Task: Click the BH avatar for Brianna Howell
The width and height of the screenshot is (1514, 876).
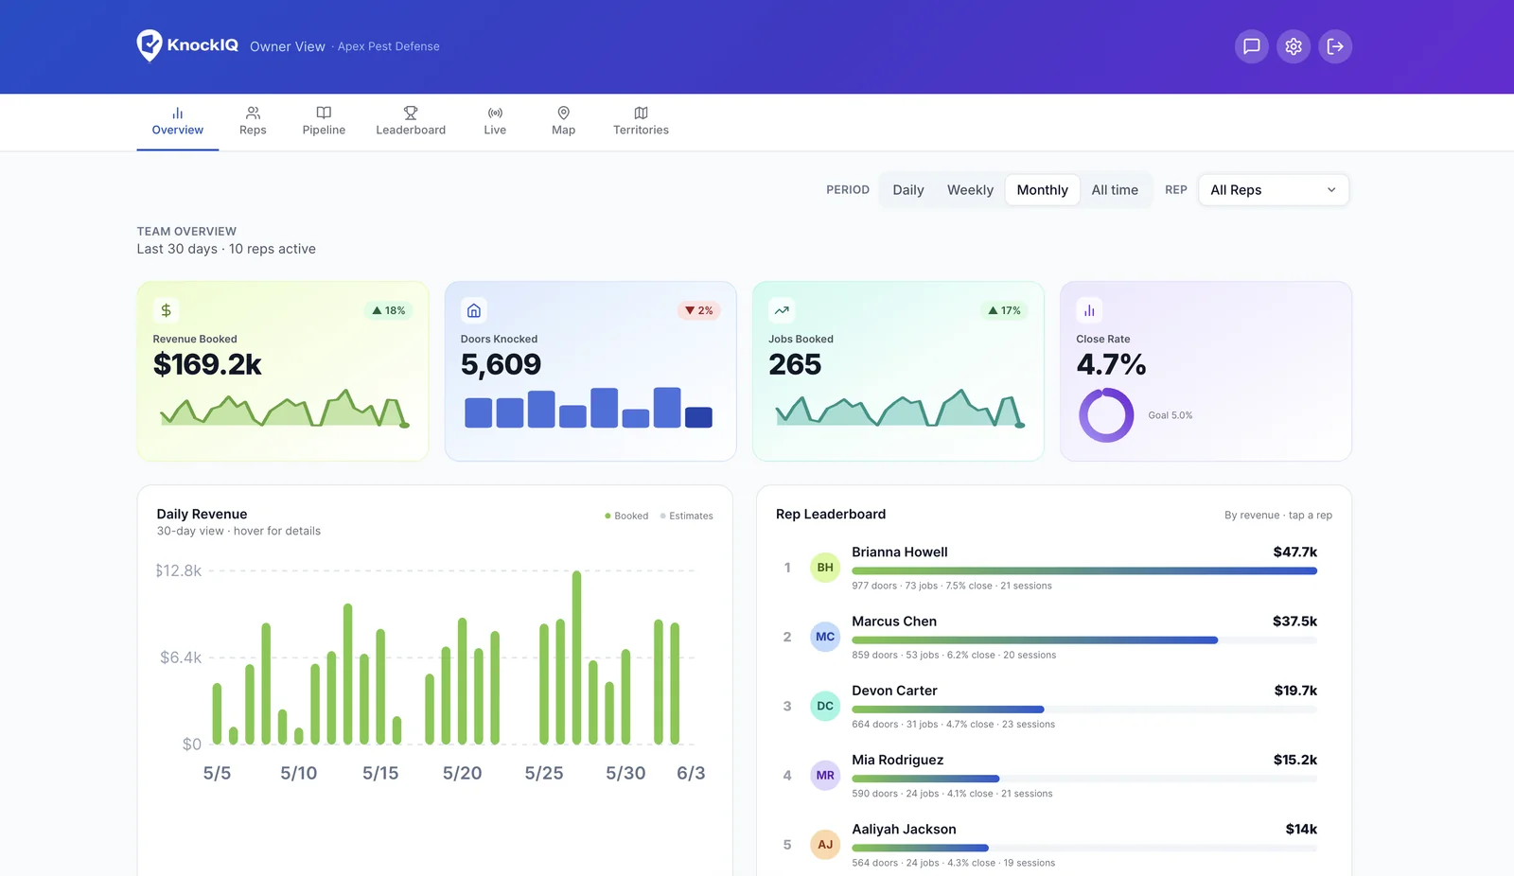Action: (x=825, y=568)
